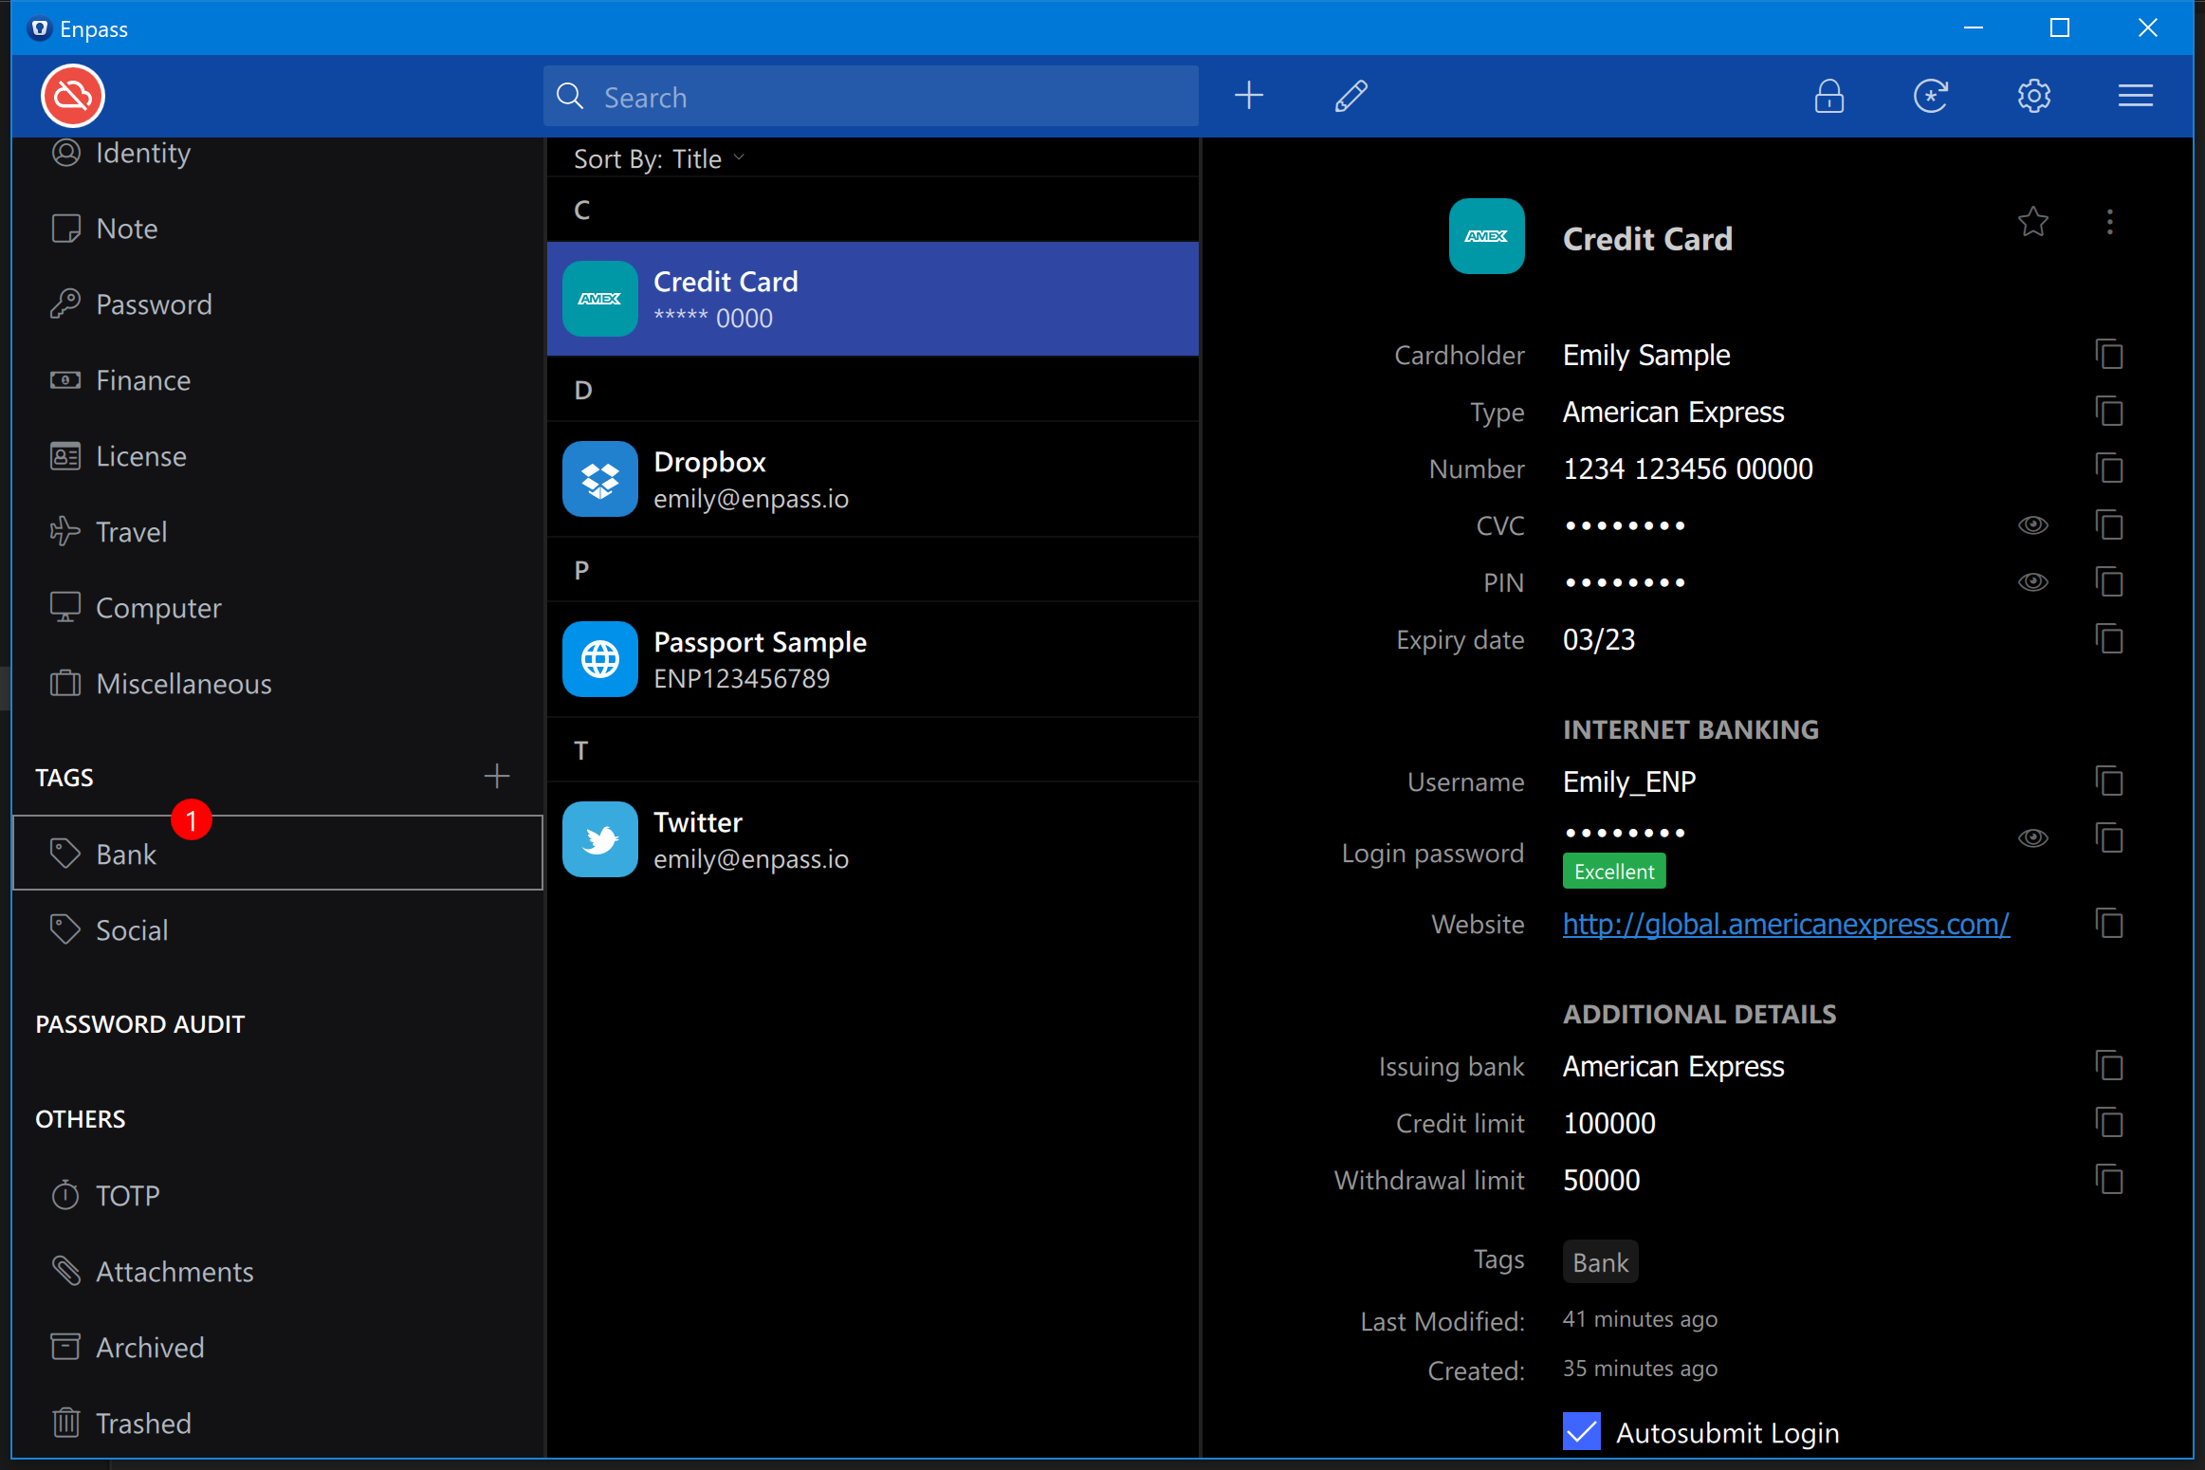
Task: Copy the Expiry date
Action: (2109, 639)
